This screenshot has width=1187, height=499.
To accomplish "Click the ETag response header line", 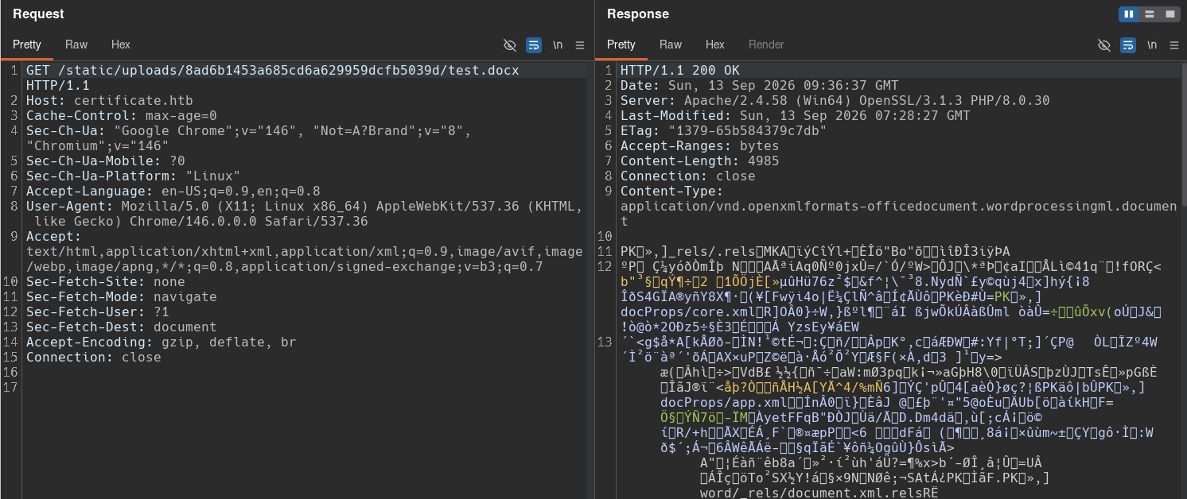I will coord(724,131).
